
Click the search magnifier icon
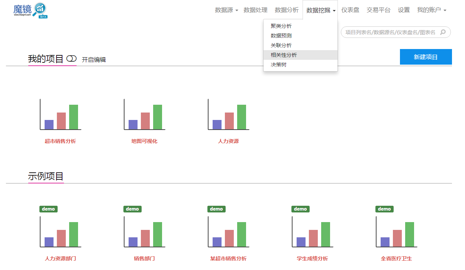tap(443, 32)
